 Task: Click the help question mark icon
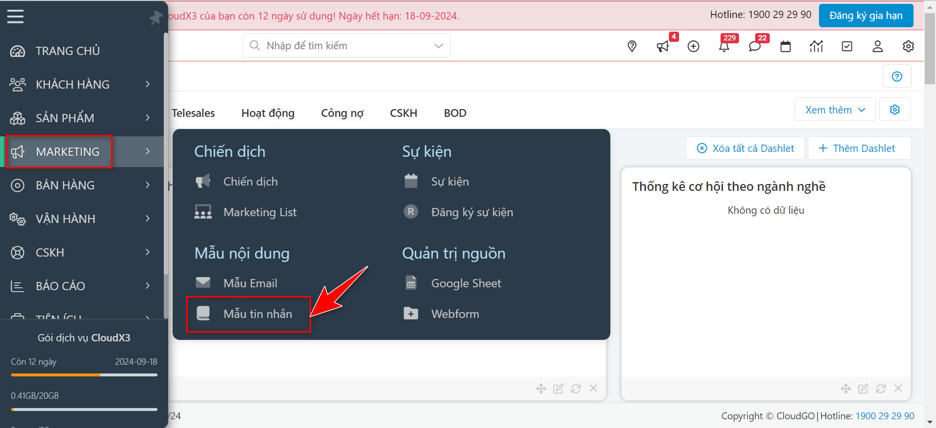[897, 76]
